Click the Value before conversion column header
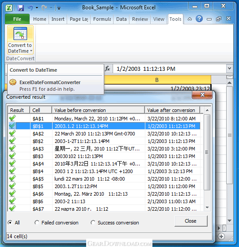 click(98, 110)
